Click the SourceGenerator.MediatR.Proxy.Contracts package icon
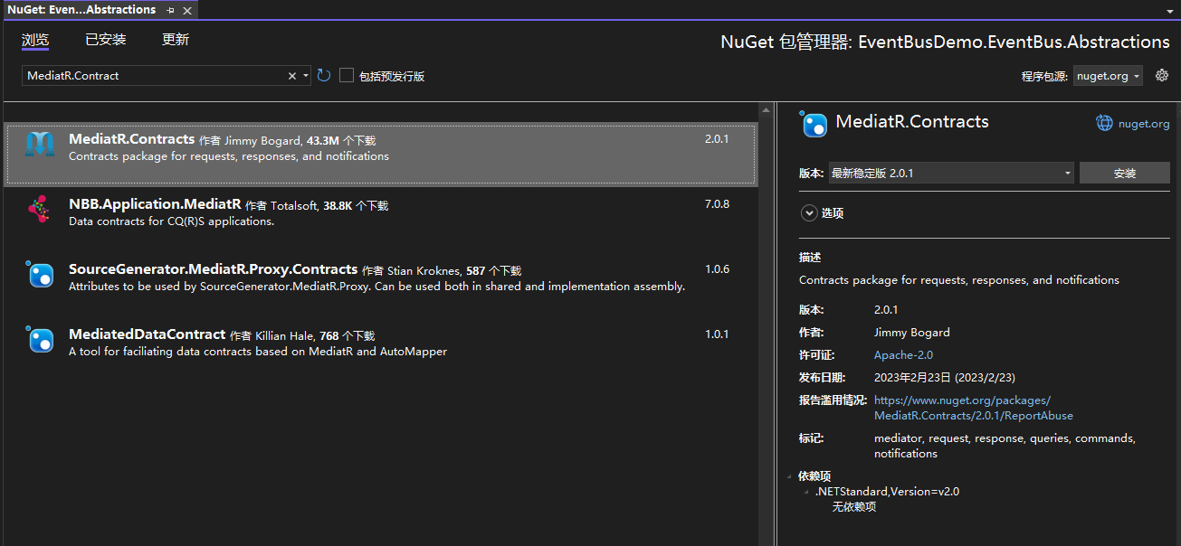The height and width of the screenshot is (546, 1181). point(40,275)
